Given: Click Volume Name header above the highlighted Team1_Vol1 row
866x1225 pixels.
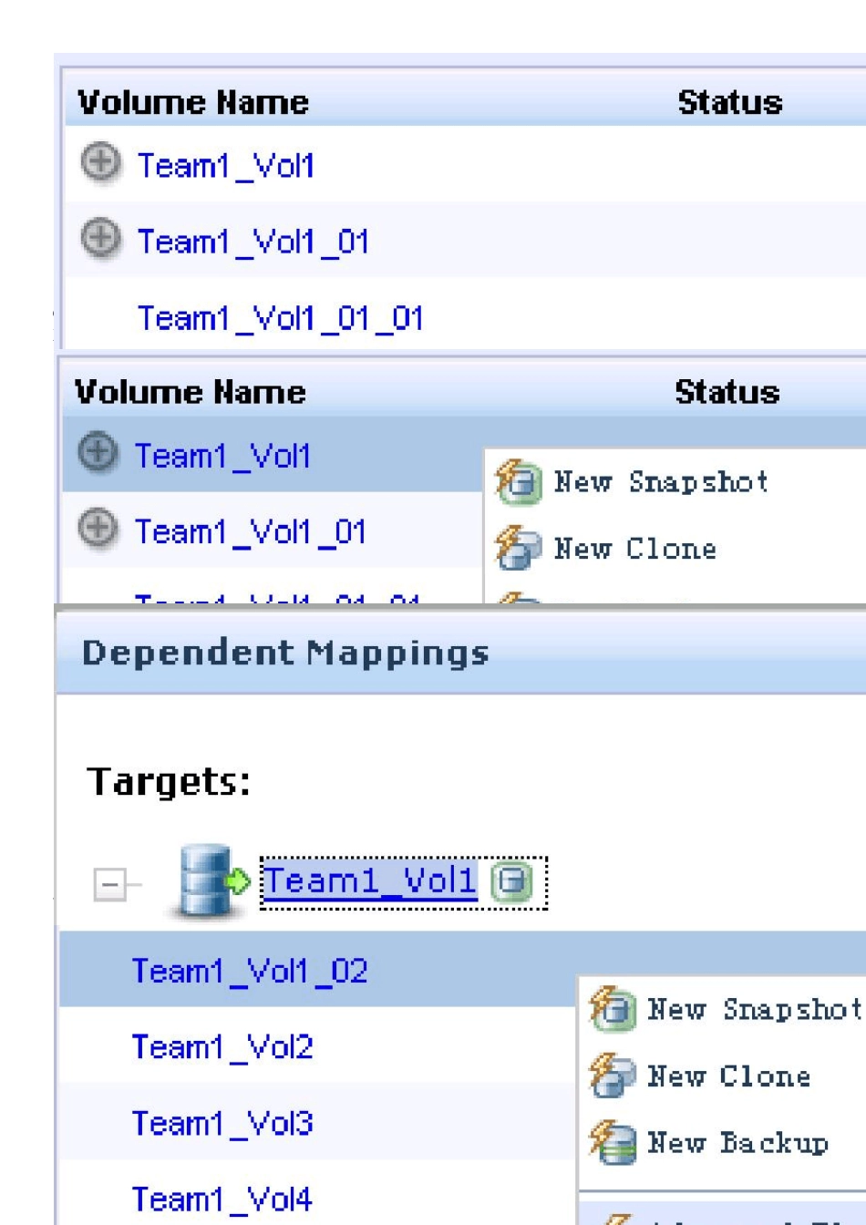Looking at the screenshot, I should point(191,392).
